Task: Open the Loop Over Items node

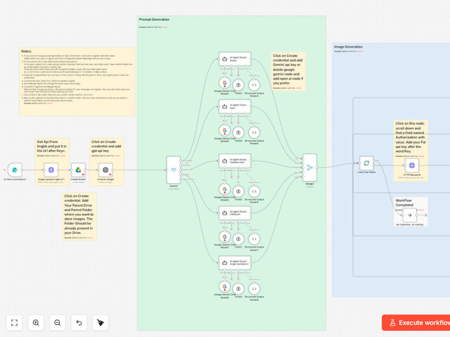Action: tap(366, 163)
